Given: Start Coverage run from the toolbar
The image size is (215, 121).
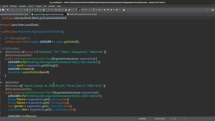Looking at the screenshot, I should (x=33, y=10).
